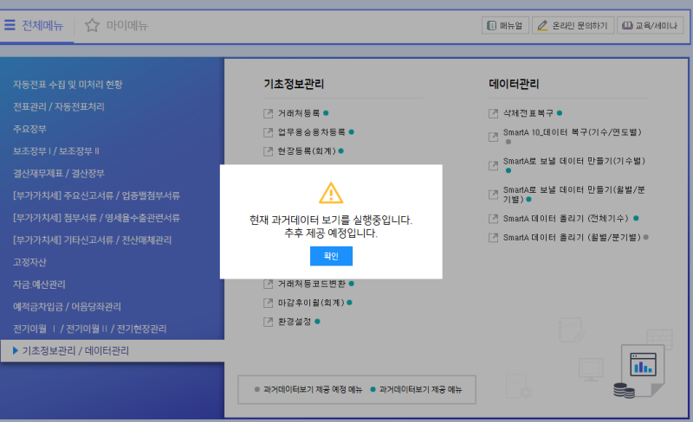The height and width of the screenshot is (422, 693).
Task: Open 보조장부 I / 보조장부 II menu
Action: point(56,151)
